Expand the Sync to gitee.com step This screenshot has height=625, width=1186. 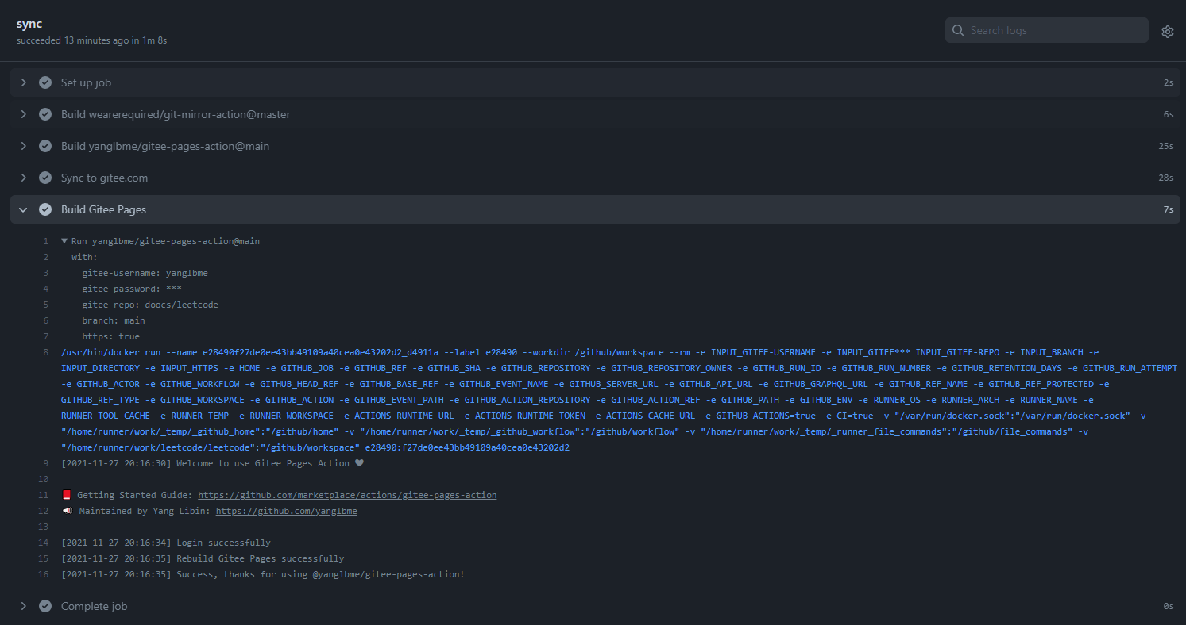point(24,178)
